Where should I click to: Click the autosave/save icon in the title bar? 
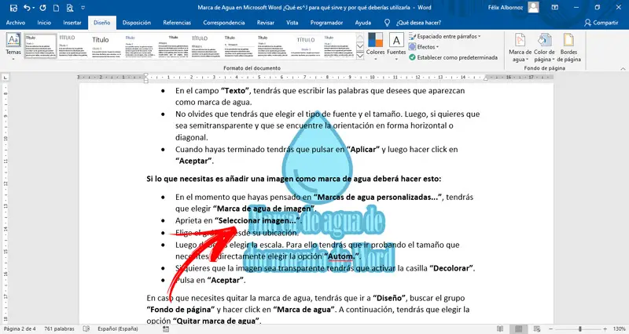[x=13, y=8]
